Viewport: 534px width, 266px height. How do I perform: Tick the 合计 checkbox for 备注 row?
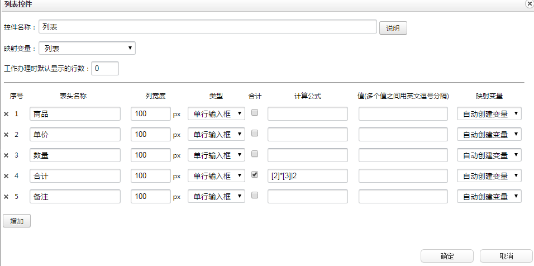click(x=255, y=195)
